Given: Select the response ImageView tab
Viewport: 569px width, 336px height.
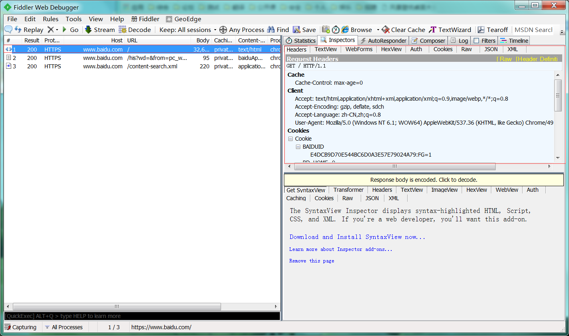Looking at the screenshot, I should pos(444,190).
